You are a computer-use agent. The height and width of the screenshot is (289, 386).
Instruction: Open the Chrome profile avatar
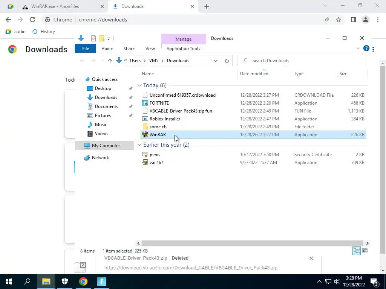366,20
